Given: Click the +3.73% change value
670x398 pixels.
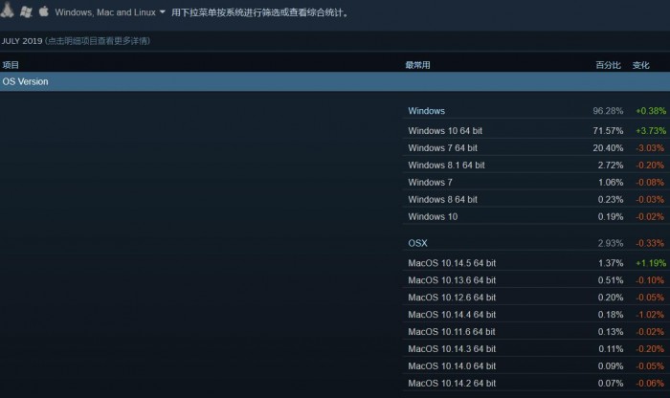Looking at the screenshot, I should 651,131.
